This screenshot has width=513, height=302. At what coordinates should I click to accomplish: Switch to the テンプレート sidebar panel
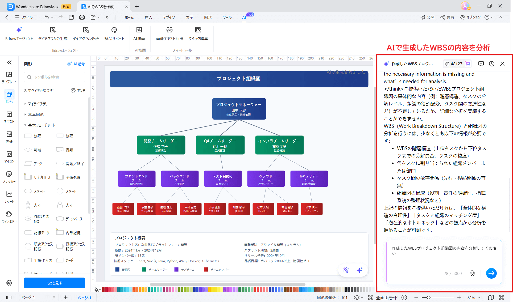(x=9, y=77)
